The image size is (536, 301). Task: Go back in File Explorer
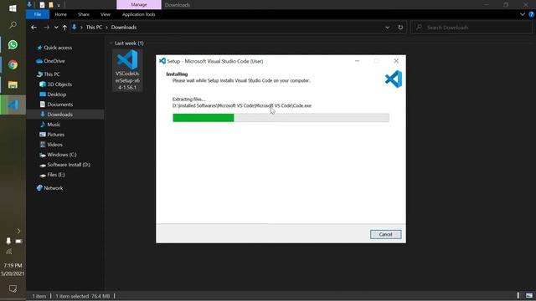click(33, 28)
